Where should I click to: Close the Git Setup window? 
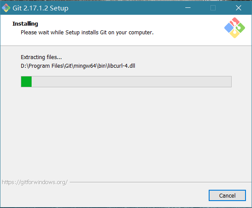(239, 8)
